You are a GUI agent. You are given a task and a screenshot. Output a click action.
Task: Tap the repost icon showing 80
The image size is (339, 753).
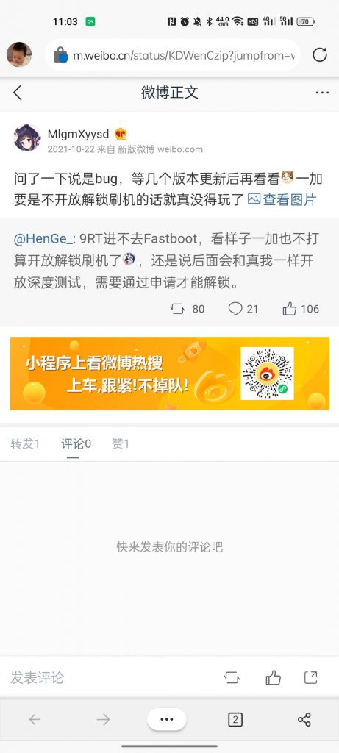[178, 309]
